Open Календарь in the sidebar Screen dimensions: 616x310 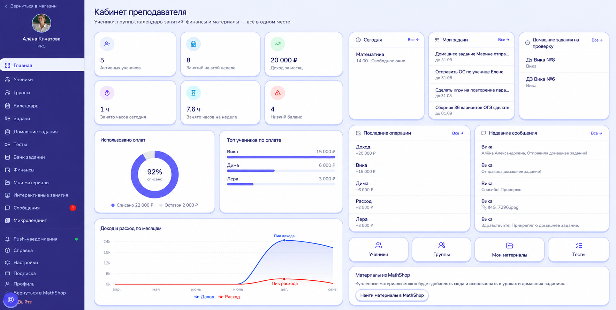pyautogui.click(x=42, y=106)
